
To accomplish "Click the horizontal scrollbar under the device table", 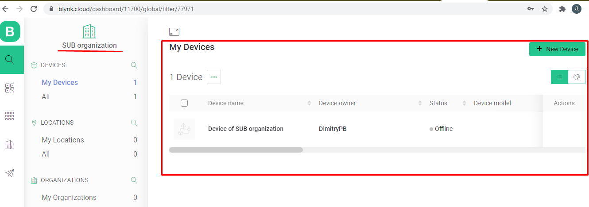I will 236,150.
